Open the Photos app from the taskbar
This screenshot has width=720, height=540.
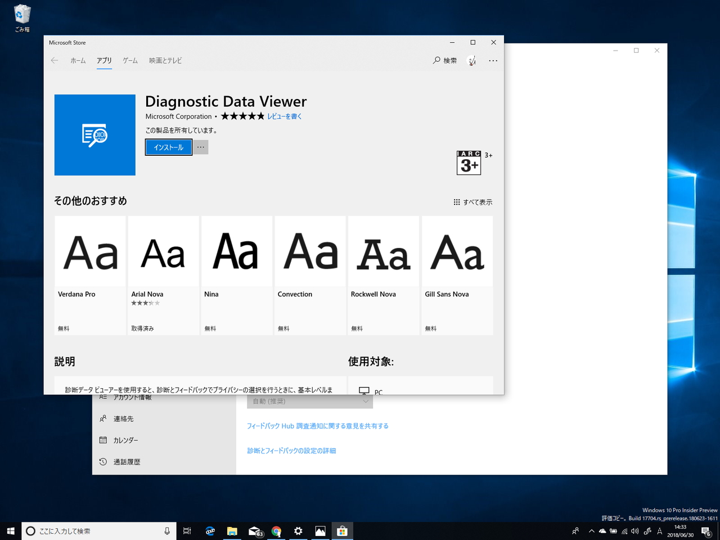click(320, 530)
